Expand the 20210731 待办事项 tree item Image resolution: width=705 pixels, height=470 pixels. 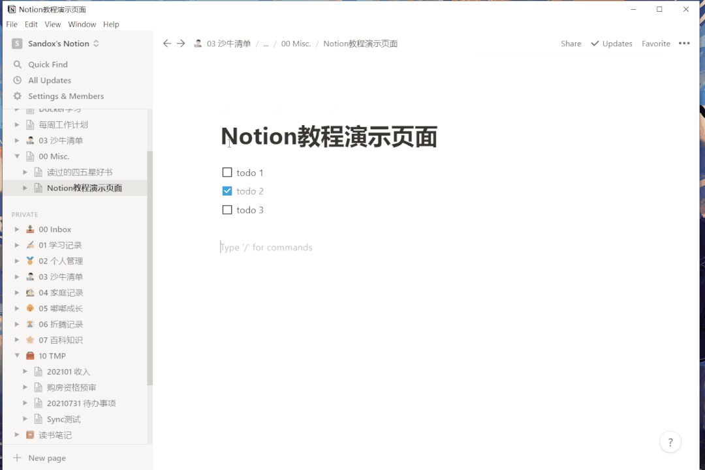coord(25,403)
